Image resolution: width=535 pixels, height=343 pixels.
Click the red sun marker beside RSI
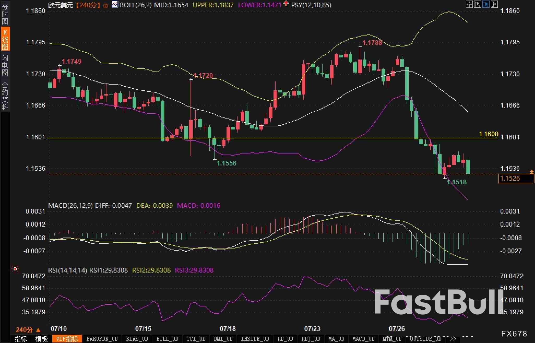coord(15,269)
